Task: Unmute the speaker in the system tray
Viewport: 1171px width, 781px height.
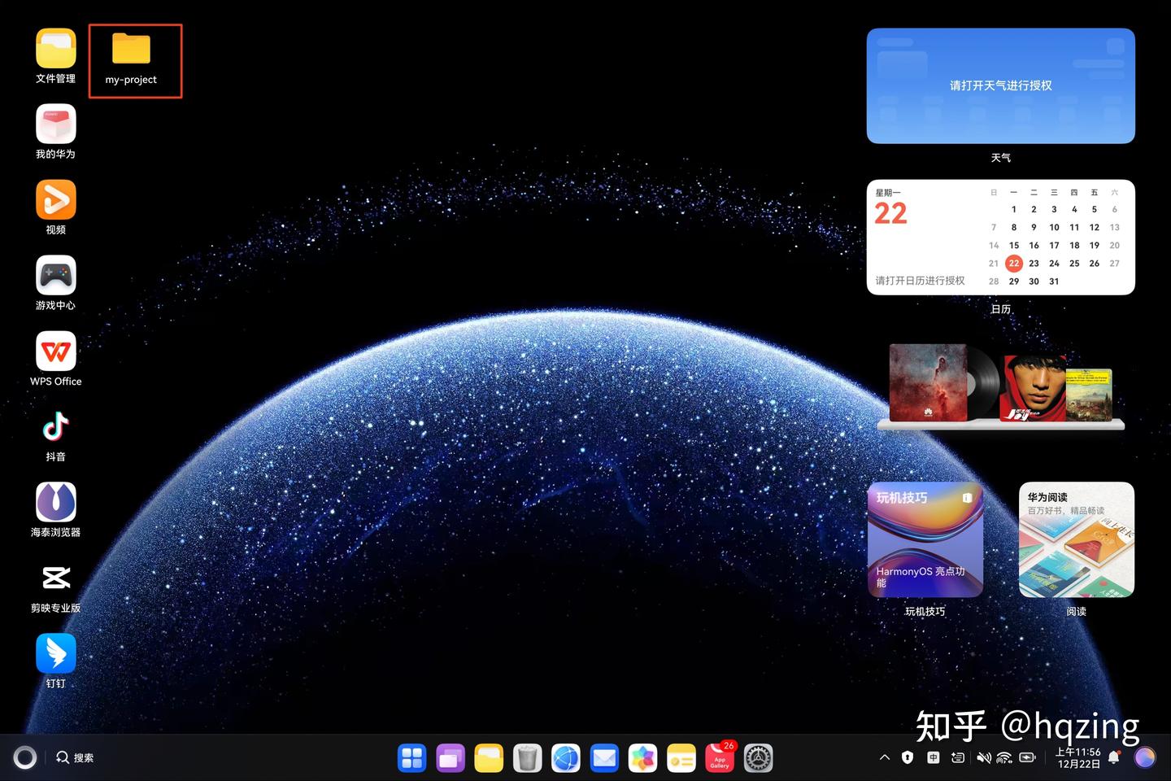Action: 983,757
